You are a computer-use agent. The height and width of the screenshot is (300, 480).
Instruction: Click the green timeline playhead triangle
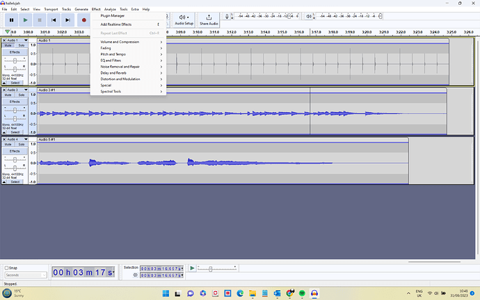pyautogui.click(x=8, y=31)
